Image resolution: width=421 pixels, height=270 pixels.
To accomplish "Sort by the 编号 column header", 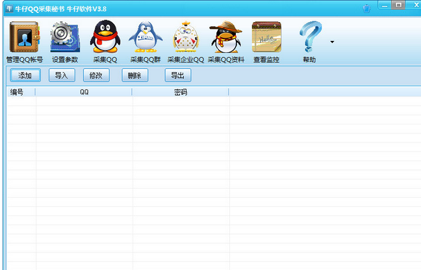I will point(21,92).
